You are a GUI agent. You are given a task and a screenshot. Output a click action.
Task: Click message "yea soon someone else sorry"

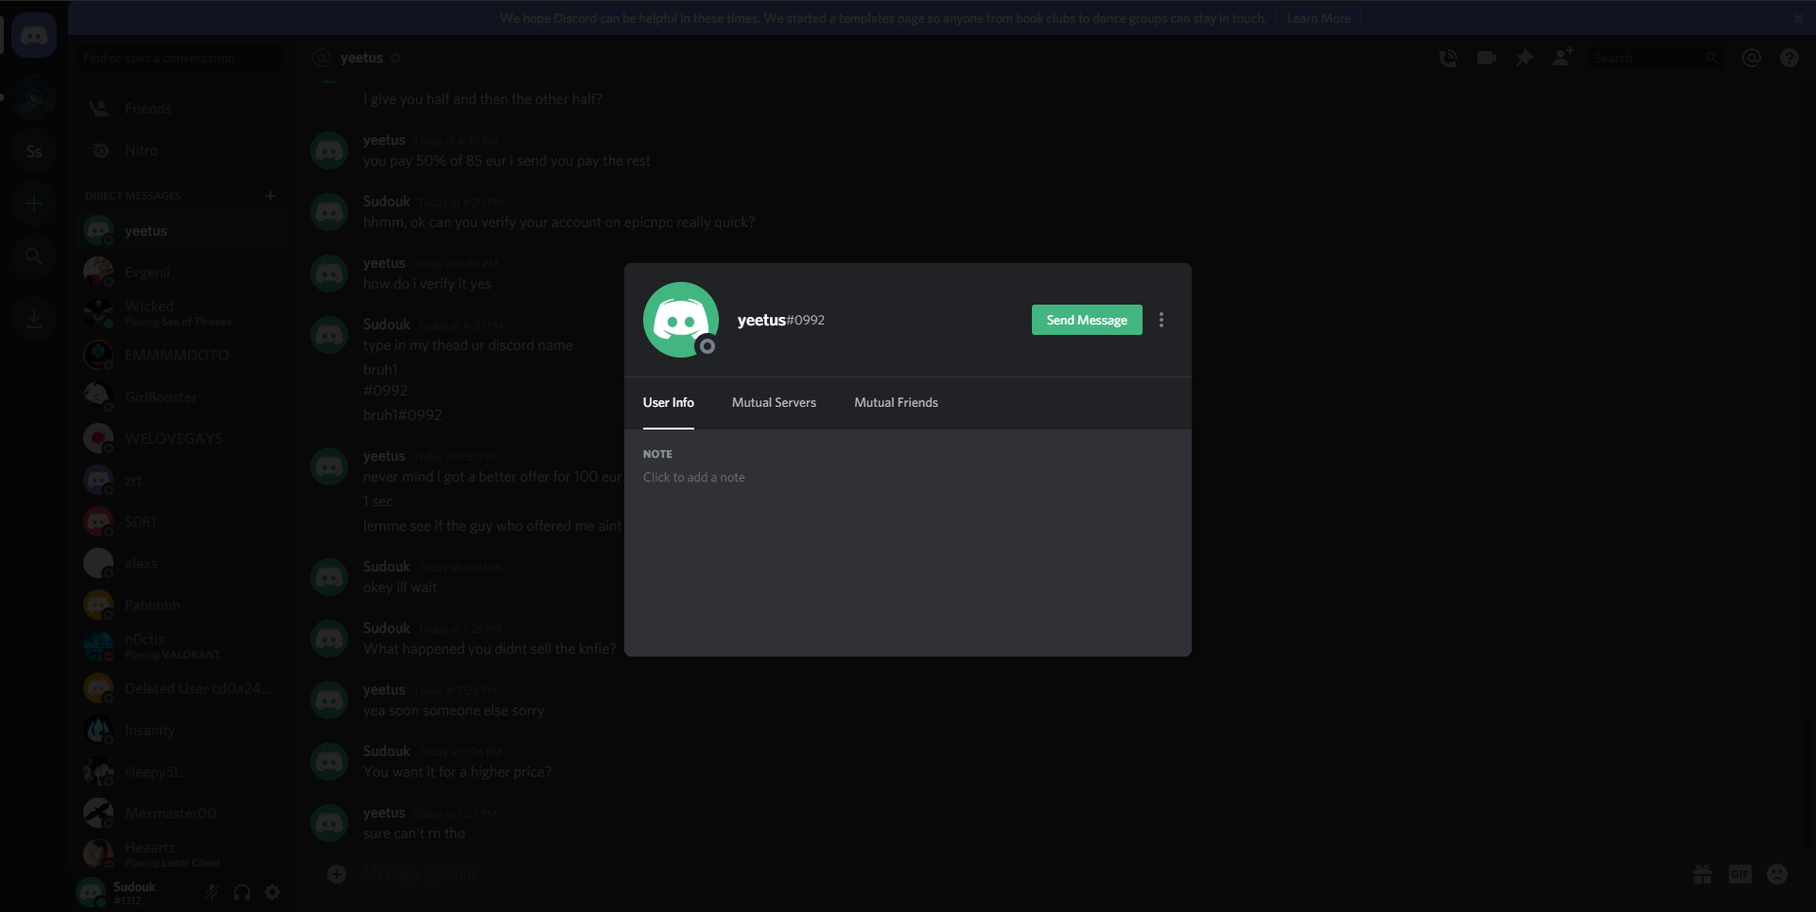click(454, 710)
